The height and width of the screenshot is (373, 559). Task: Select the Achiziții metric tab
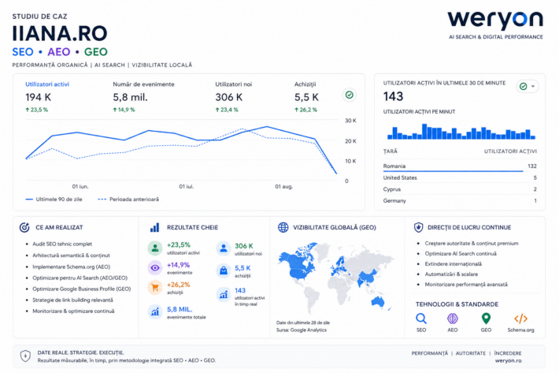pyautogui.click(x=306, y=97)
